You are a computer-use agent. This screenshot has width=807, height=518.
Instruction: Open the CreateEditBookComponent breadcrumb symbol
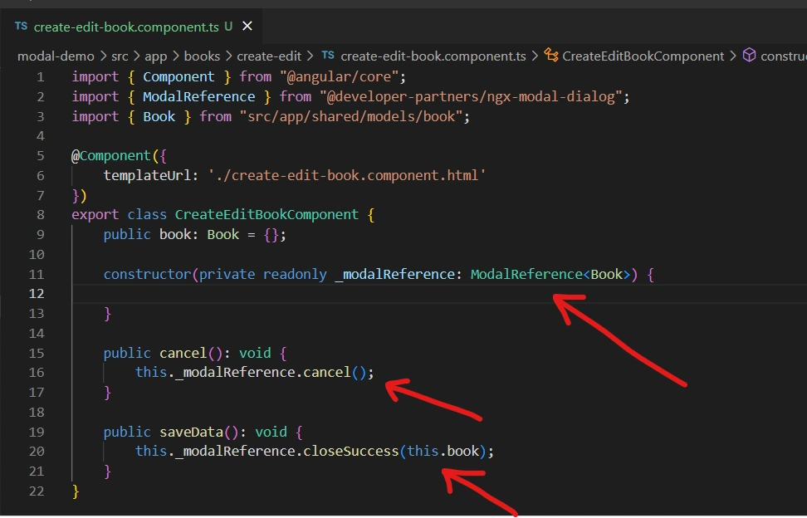click(643, 56)
